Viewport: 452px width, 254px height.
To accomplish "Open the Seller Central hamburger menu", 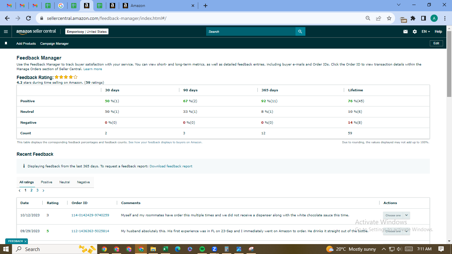I will point(6,31).
